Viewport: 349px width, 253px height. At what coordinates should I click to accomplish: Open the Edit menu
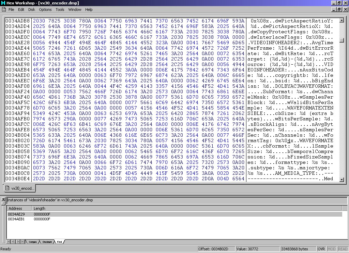click(x=21, y=10)
